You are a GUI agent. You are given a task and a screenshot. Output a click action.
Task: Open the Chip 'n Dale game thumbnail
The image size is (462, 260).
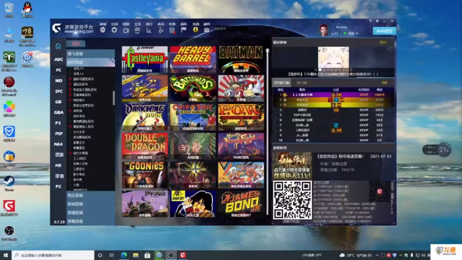(193, 117)
